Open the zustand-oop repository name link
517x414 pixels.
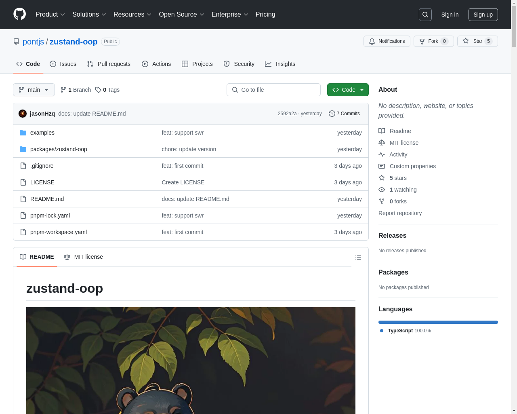(74, 42)
